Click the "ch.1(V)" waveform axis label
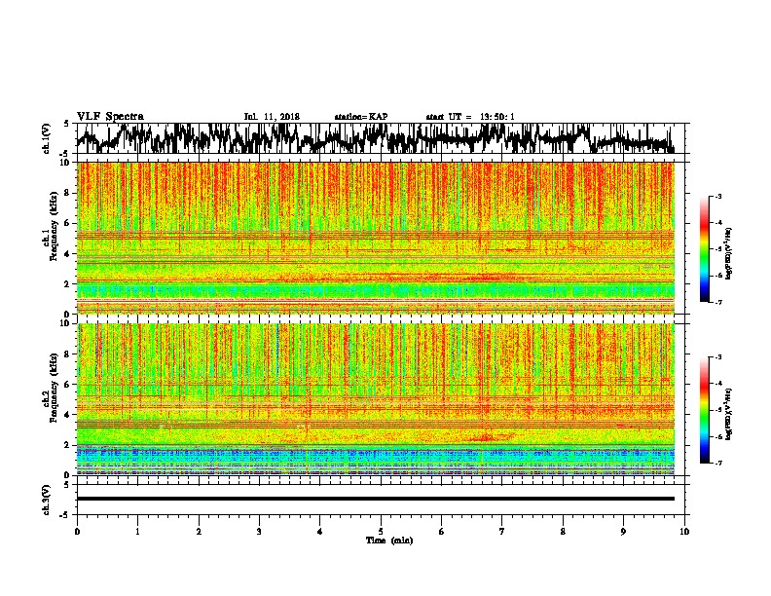 pyautogui.click(x=47, y=138)
